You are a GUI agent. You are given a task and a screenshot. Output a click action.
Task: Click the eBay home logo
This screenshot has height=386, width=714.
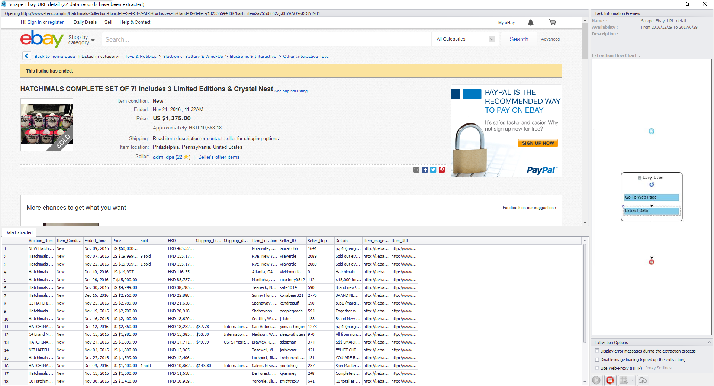click(42, 39)
